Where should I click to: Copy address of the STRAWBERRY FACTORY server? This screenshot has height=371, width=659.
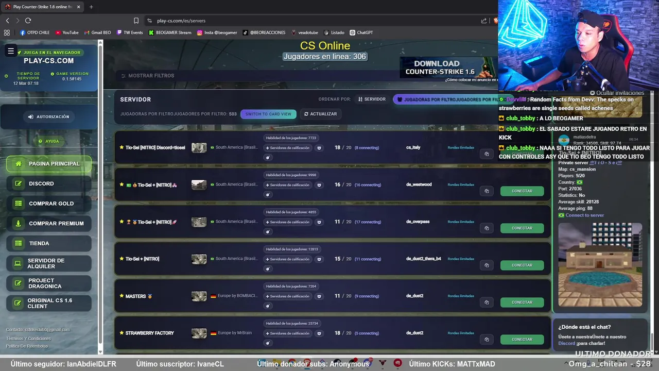(x=487, y=339)
